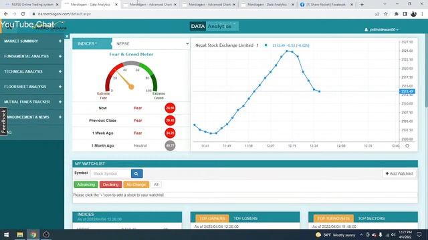
Task: Close sidebar with the X icon
Action: click(x=67, y=36)
